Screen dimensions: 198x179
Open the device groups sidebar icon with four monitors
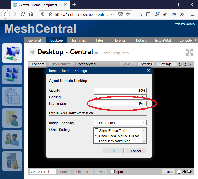12,75
